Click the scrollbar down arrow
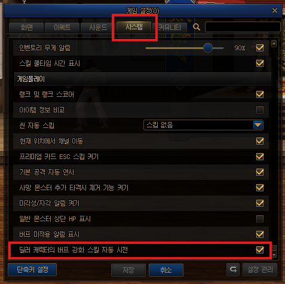This screenshot has height=284, width=285. click(x=274, y=255)
